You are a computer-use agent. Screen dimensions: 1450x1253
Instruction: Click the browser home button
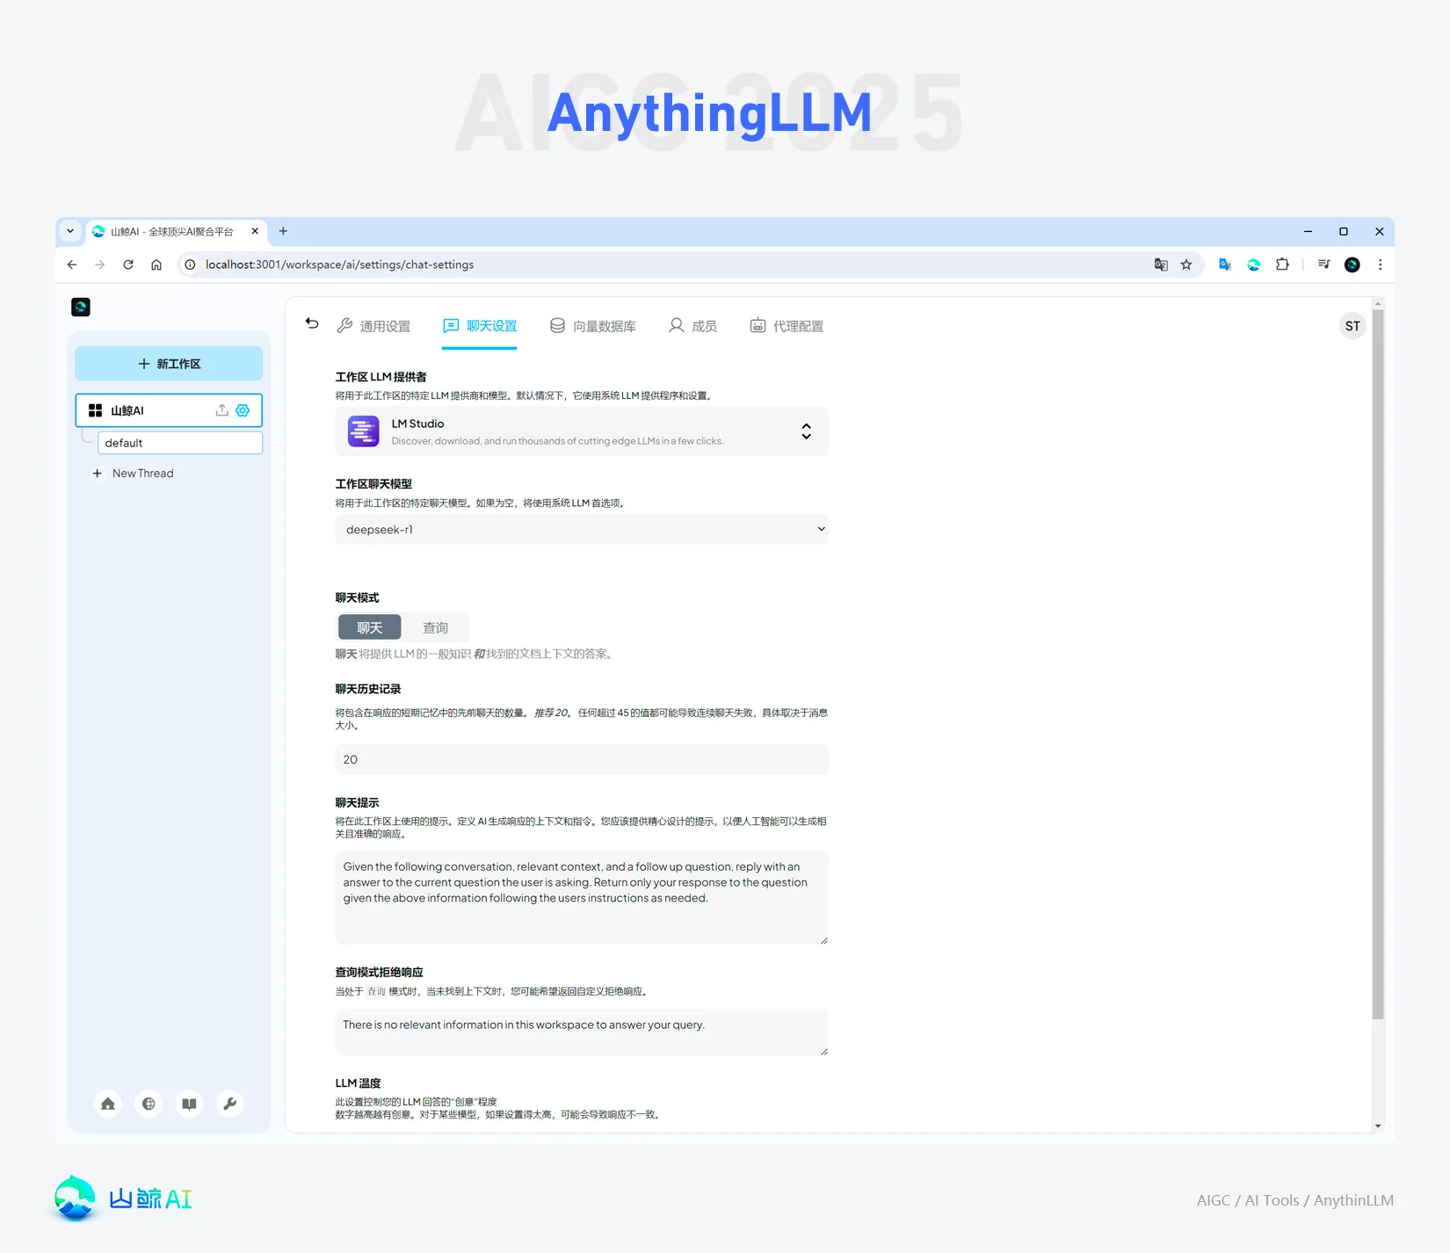coord(156,264)
